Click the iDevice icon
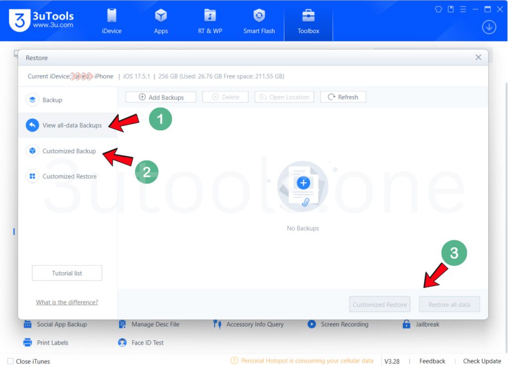 (112, 20)
